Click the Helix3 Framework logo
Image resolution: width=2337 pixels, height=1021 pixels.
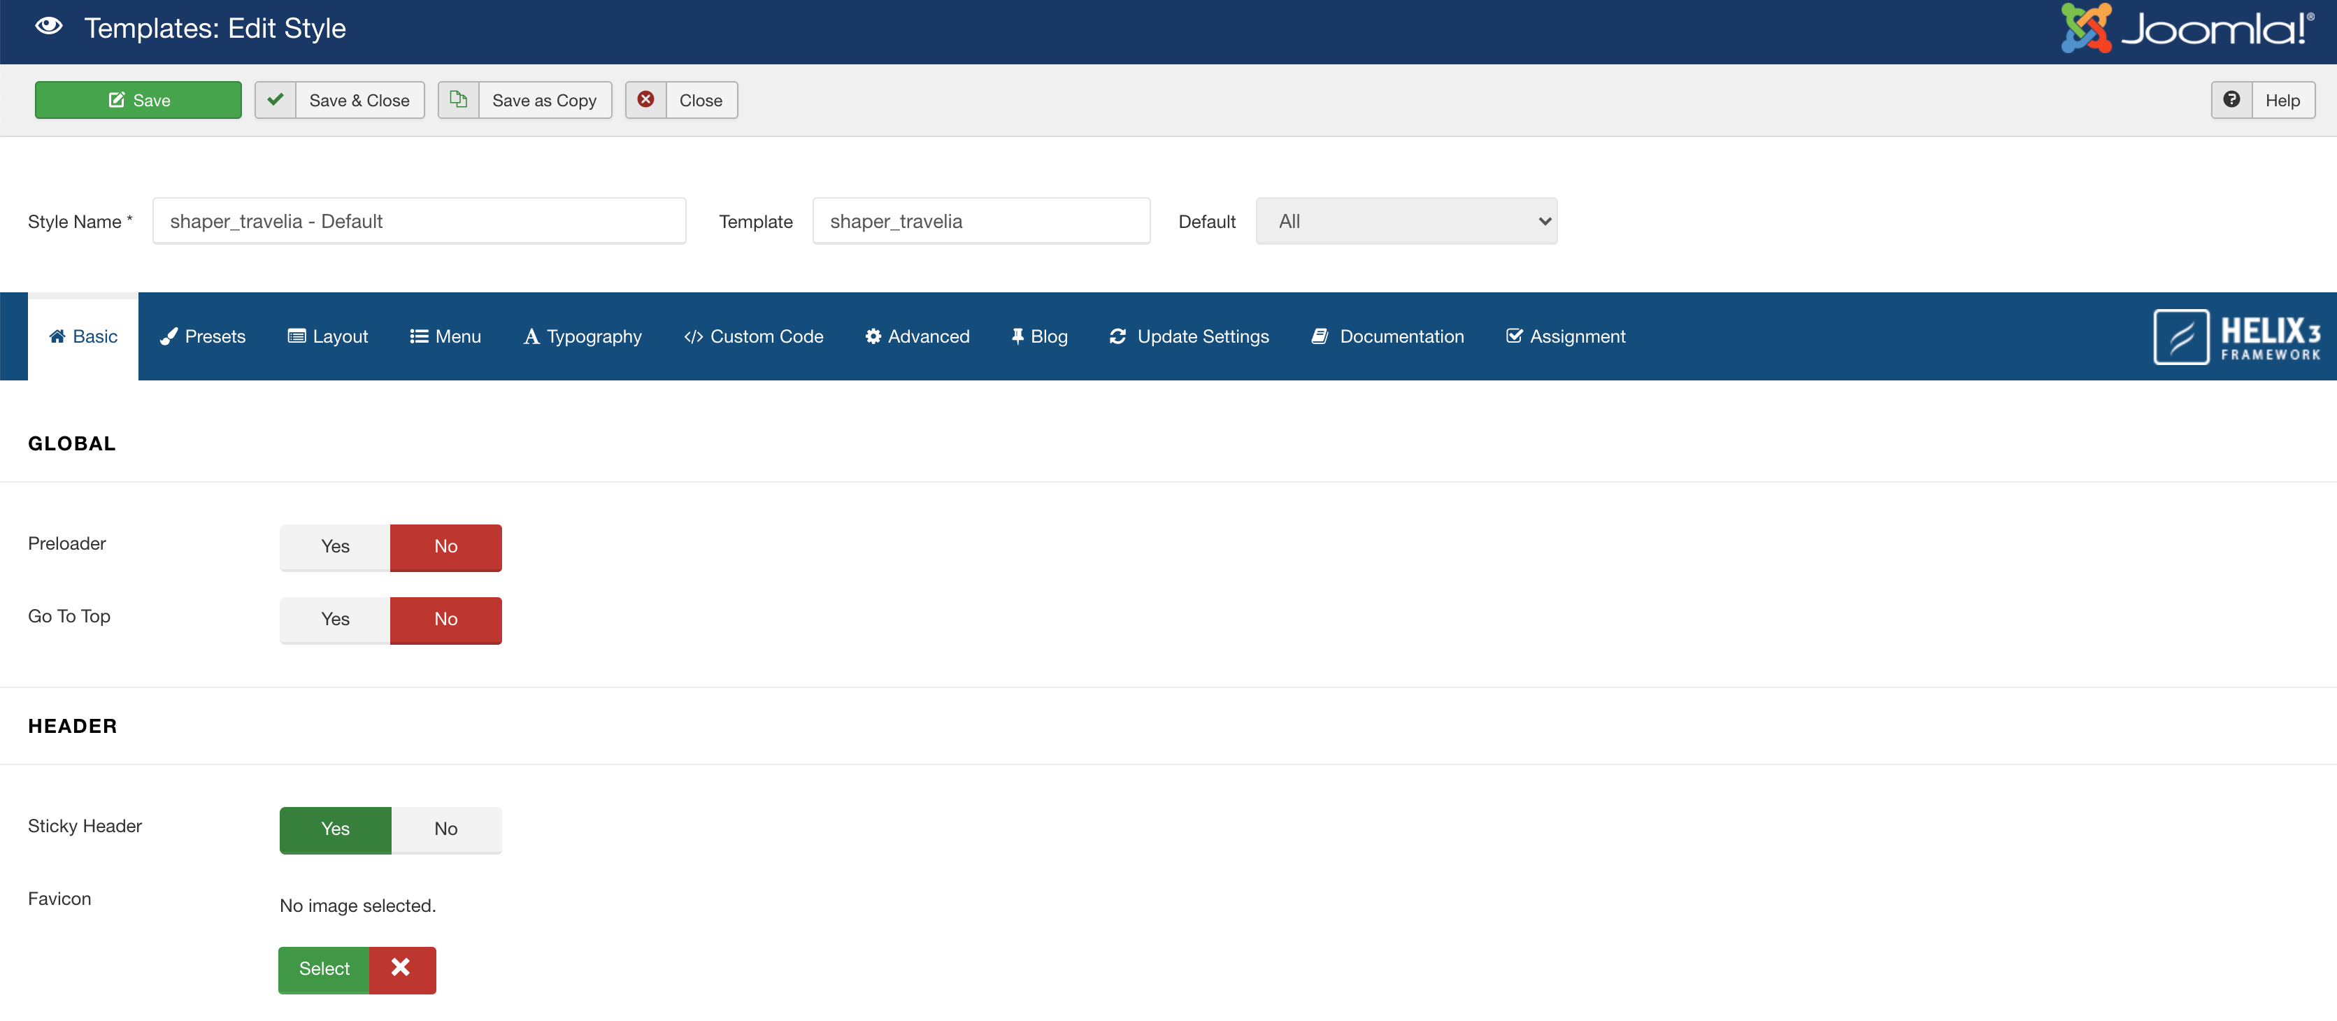(2236, 336)
